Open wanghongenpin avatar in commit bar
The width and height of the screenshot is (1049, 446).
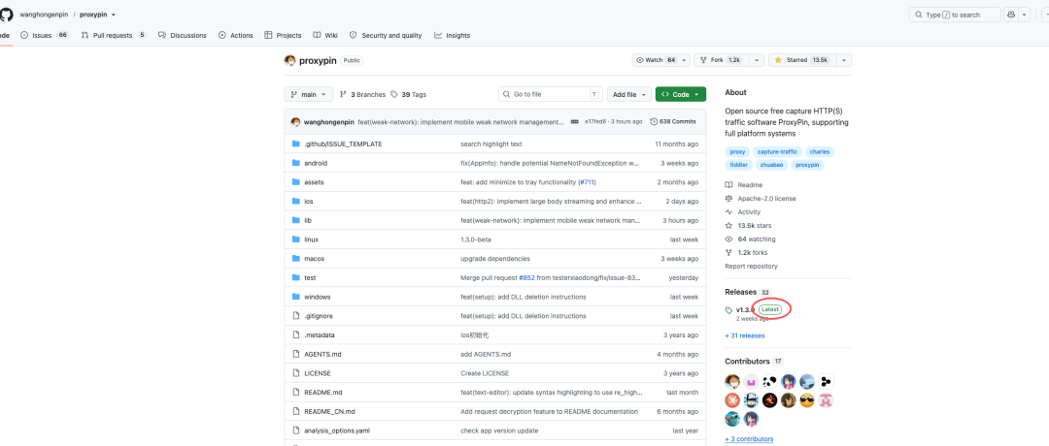tap(295, 121)
